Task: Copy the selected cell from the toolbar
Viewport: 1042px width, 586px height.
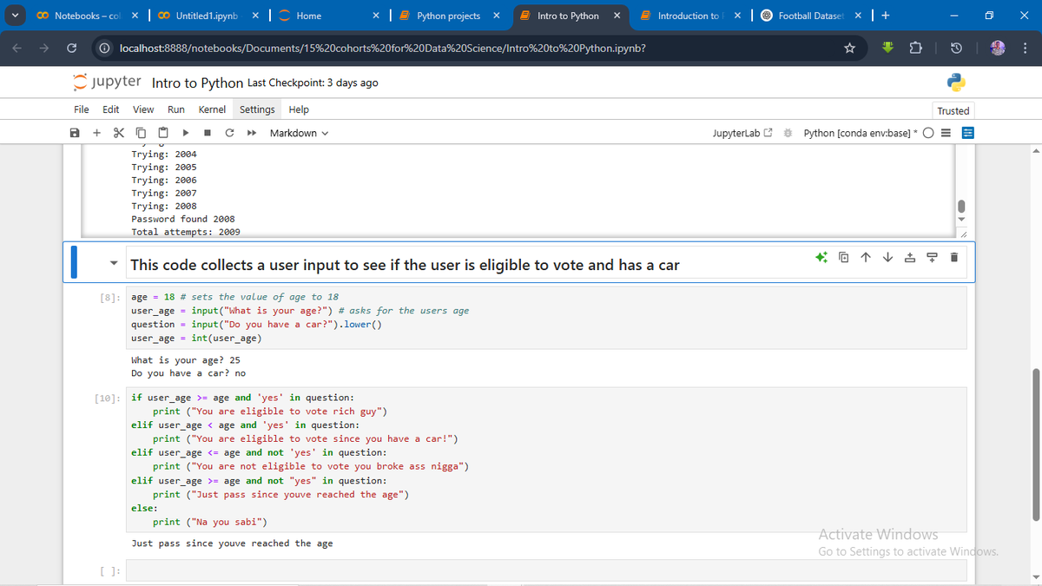Action: pos(141,133)
